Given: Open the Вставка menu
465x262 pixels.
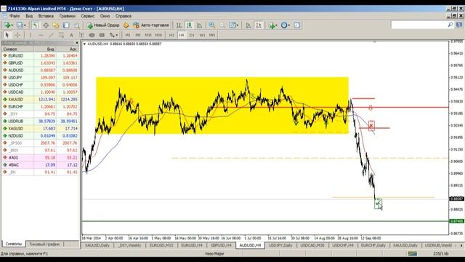Looking at the screenshot, I should point(46,16).
